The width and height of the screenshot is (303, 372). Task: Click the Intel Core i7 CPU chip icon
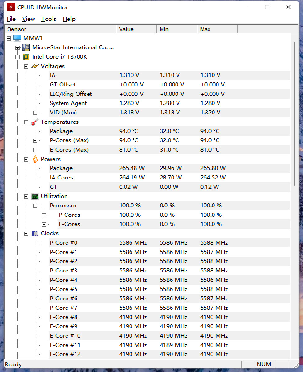(x=26, y=57)
